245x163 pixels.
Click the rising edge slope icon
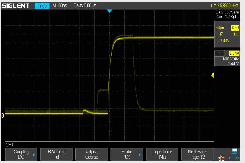click(x=220, y=34)
